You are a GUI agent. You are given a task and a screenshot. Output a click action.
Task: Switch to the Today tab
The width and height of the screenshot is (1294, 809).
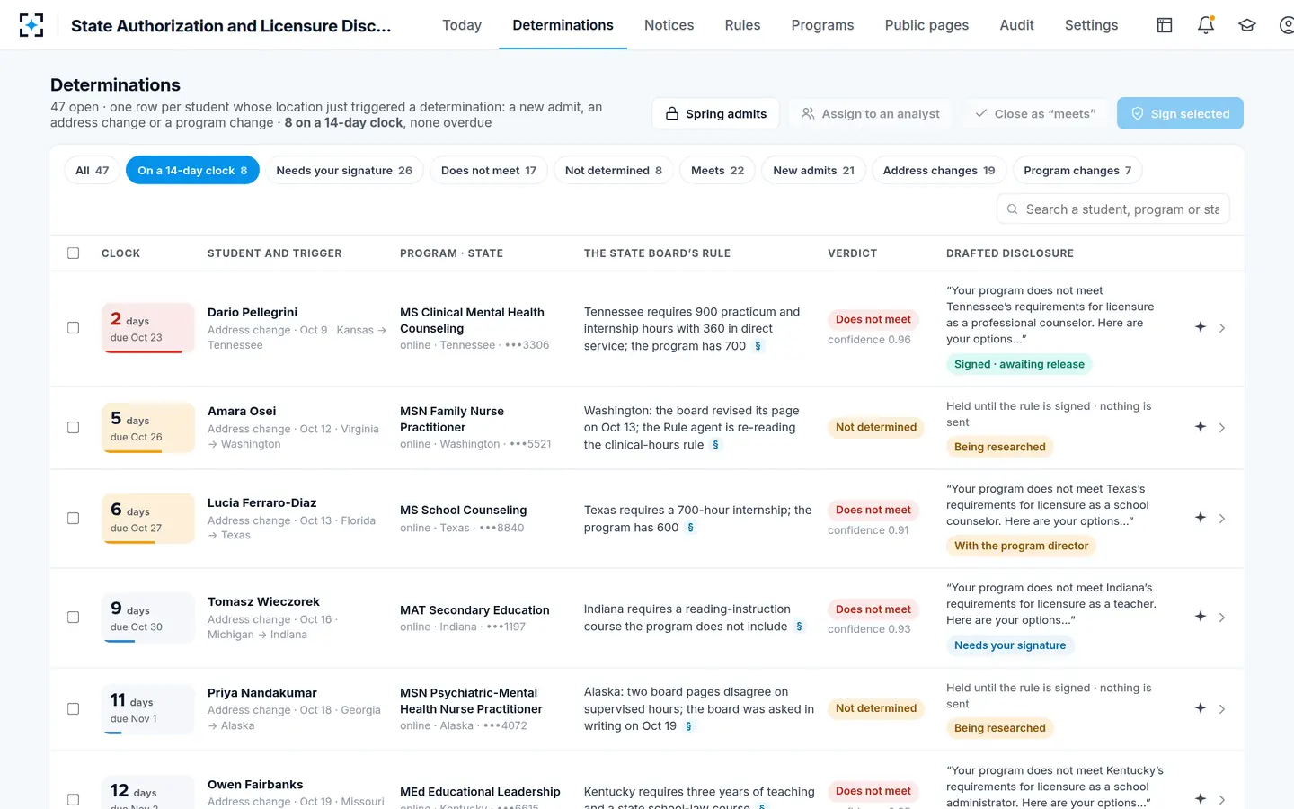point(462,25)
